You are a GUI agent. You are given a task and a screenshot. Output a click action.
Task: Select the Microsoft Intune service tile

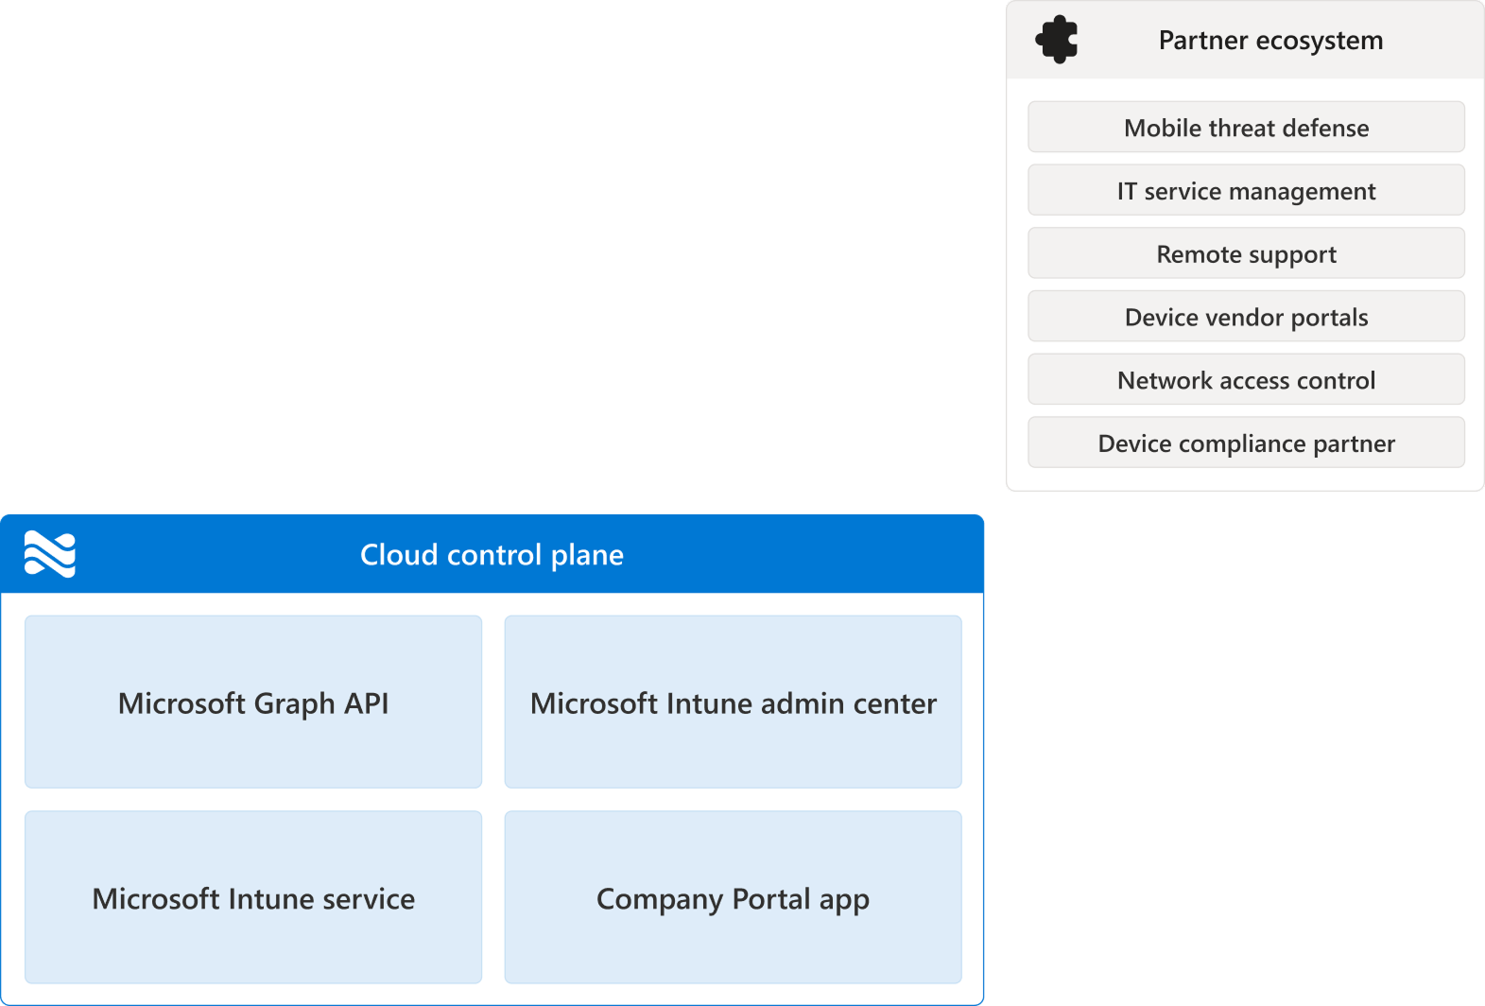click(x=253, y=897)
